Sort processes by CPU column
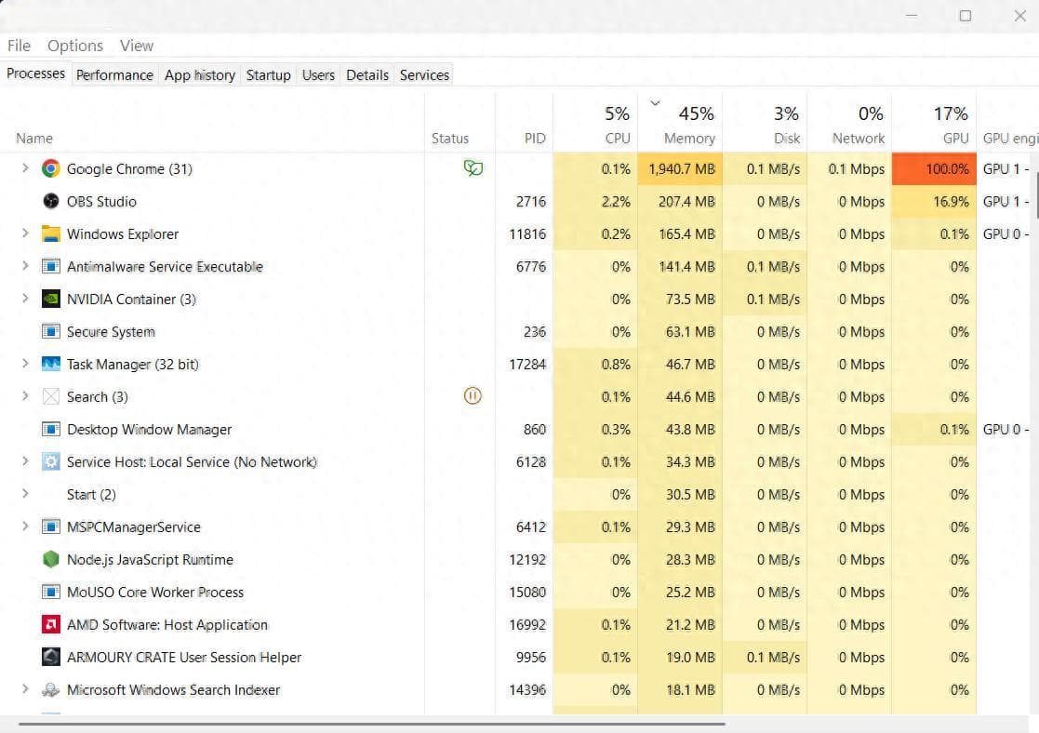The image size is (1039, 733). (x=595, y=125)
